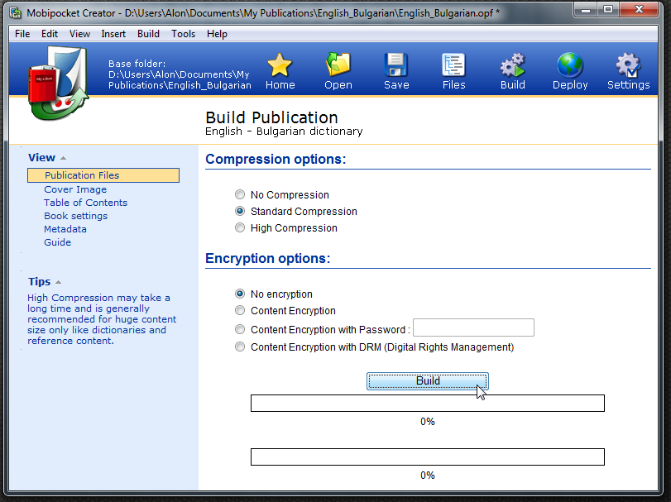Click the first build progress bar
Screen dimensions: 671x502
(x=428, y=404)
